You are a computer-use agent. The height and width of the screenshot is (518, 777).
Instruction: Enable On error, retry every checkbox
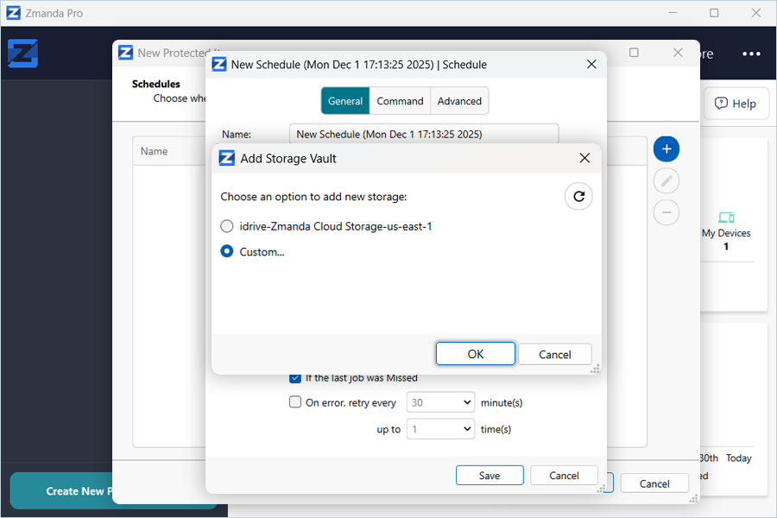295,402
